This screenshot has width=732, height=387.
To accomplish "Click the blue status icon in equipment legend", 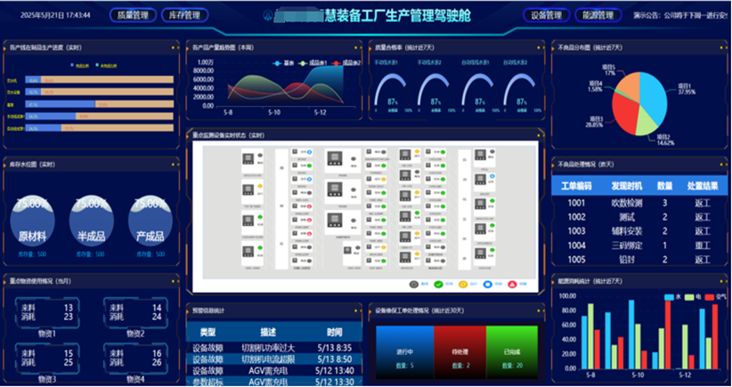I will coord(486,284).
